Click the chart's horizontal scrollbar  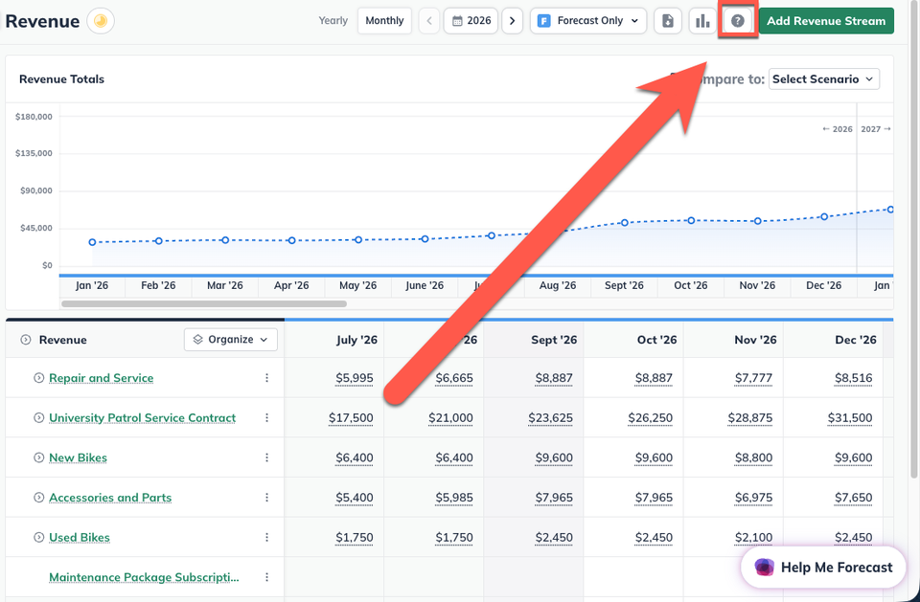(x=204, y=303)
